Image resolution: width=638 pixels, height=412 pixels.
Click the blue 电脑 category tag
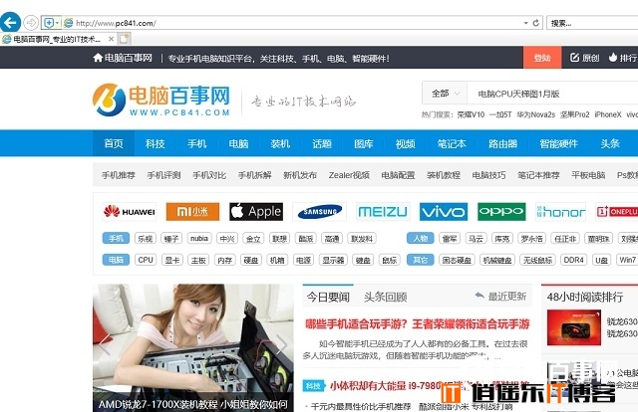tap(116, 260)
